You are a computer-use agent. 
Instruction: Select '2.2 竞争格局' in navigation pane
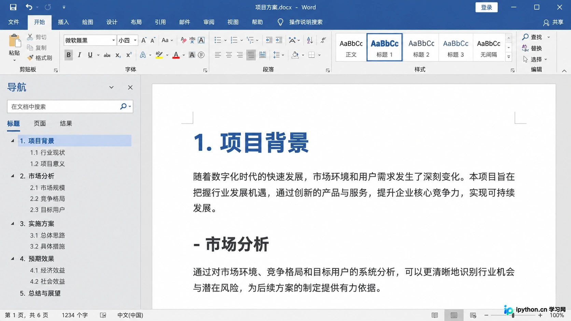[x=47, y=199]
